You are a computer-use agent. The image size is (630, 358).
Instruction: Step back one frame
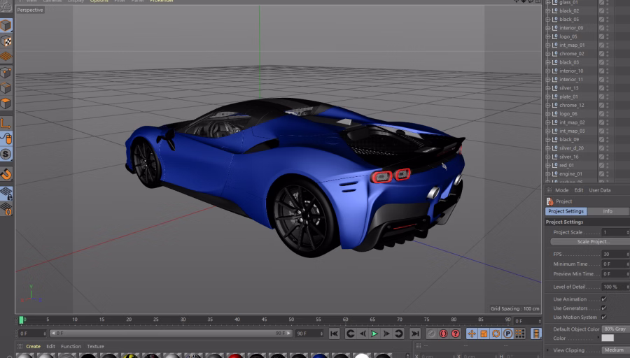coord(363,334)
